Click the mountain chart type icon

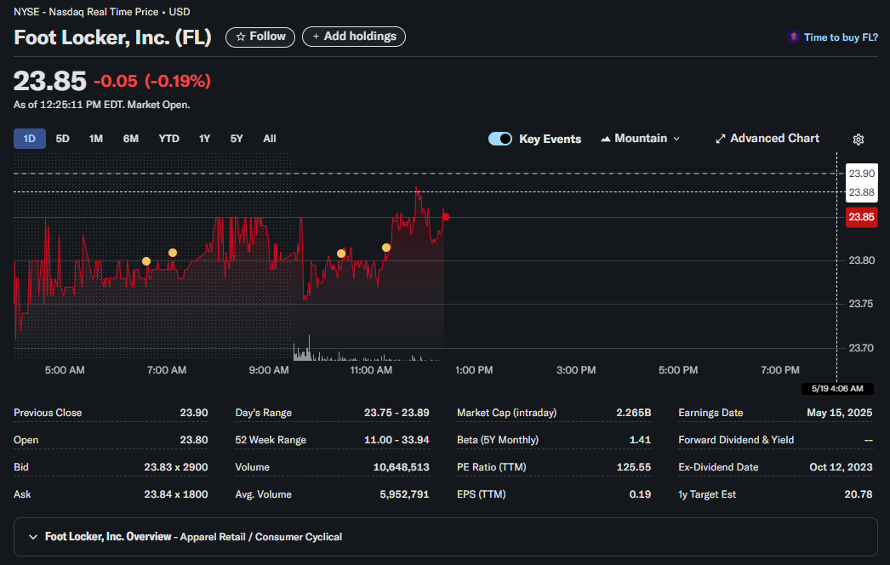point(606,139)
